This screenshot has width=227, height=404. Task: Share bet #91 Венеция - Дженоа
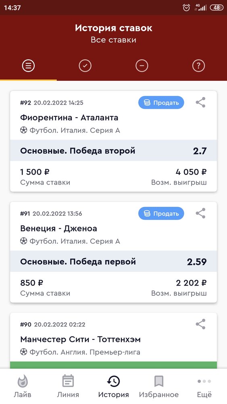200,213
